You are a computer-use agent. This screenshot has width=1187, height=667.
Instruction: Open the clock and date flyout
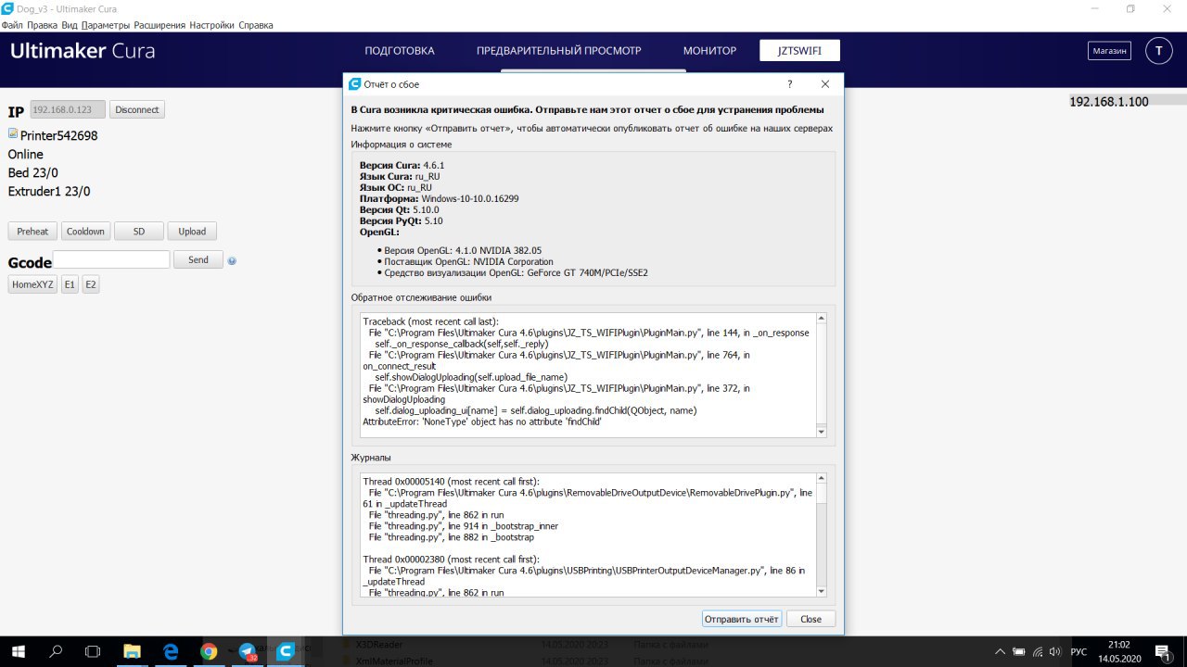click(x=1119, y=651)
